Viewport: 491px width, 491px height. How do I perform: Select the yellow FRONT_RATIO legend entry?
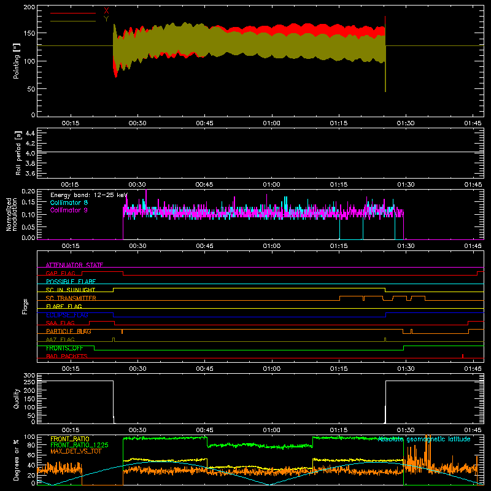pyautogui.click(x=70, y=439)
